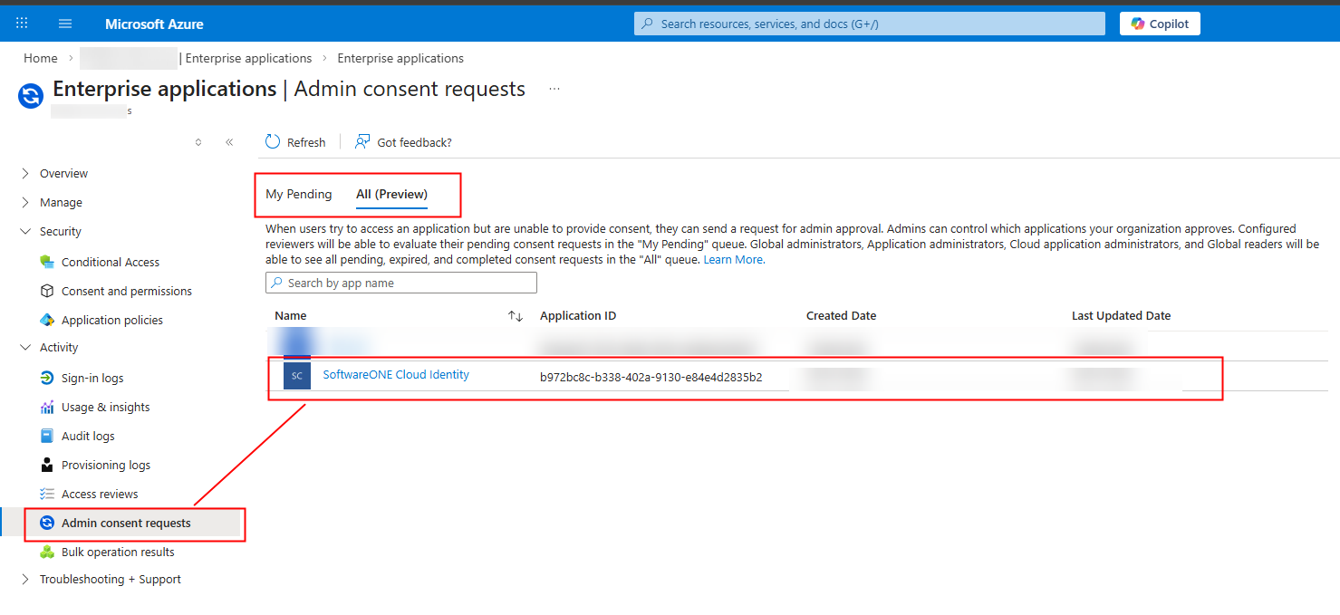
Task: Click the Learn More link
Action: [733, 259]
